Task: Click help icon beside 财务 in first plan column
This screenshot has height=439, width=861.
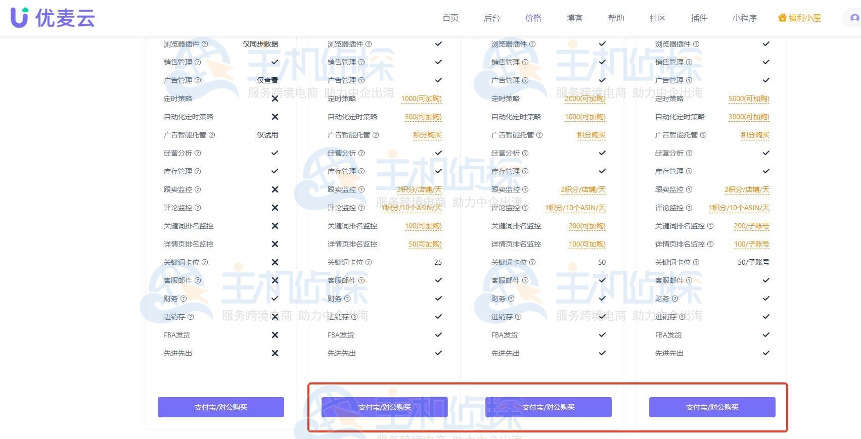Action: tap(184, 299)
